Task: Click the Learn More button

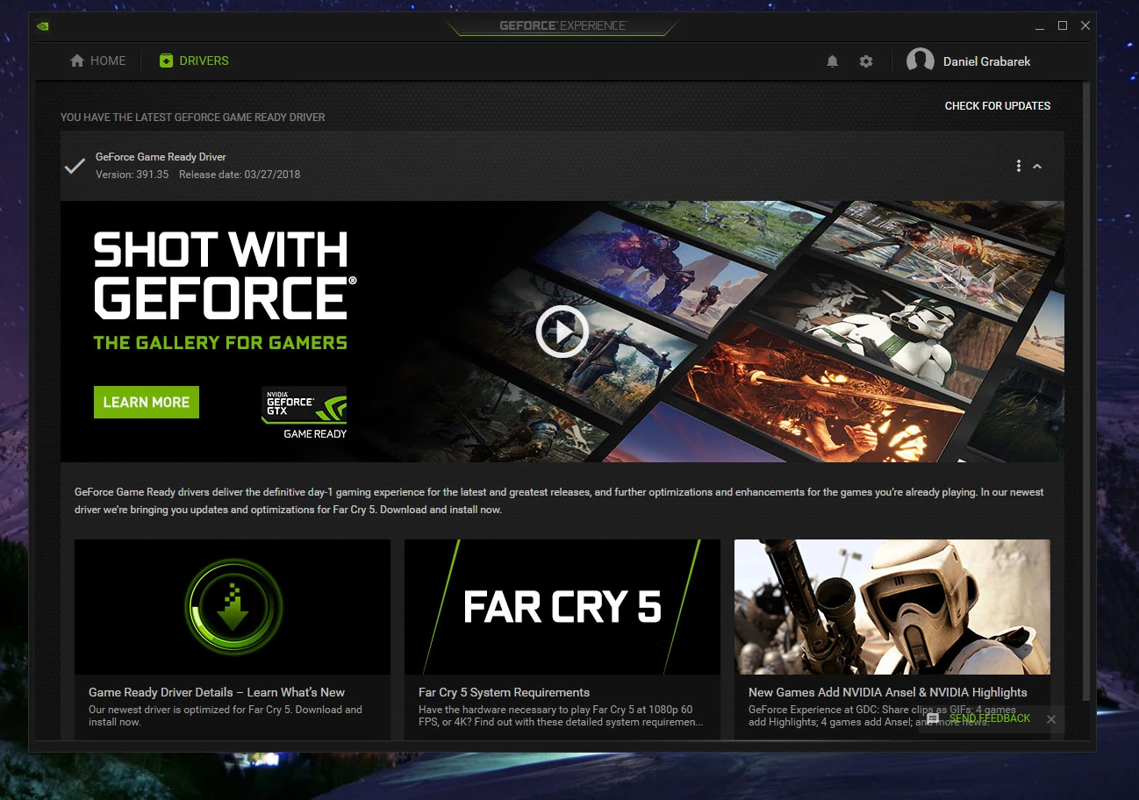Action: (x=147, y=402)
